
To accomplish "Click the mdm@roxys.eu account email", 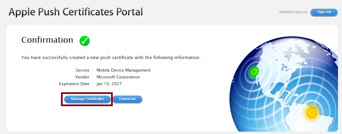I will click(x=293, y=12).
